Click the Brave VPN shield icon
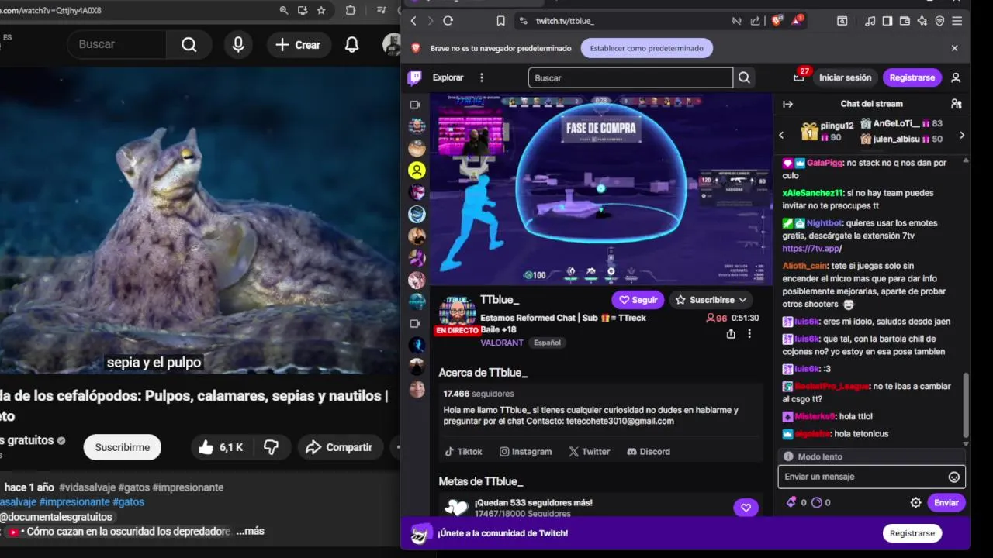993x558 pixels. coord(939,21)
